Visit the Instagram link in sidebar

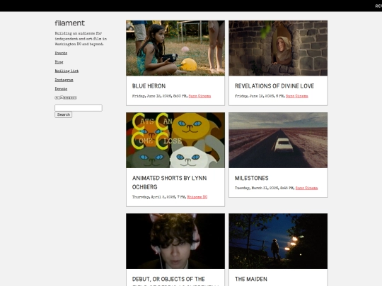pos(64,80)
